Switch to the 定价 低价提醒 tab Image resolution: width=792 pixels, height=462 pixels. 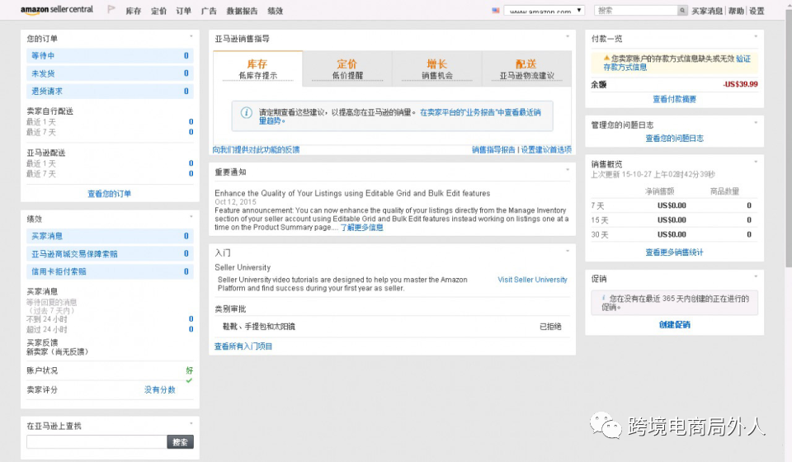point(347,69)
